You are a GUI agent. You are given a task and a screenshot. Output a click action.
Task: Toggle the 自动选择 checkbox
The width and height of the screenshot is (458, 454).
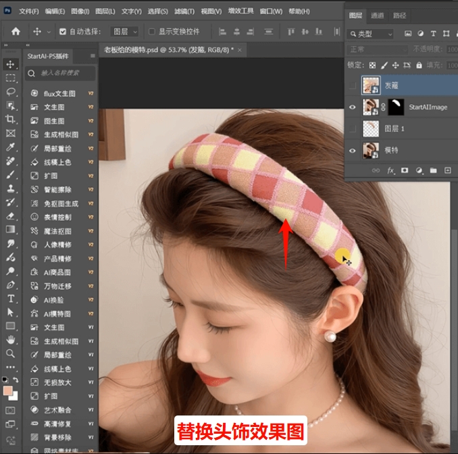point(63,32)
